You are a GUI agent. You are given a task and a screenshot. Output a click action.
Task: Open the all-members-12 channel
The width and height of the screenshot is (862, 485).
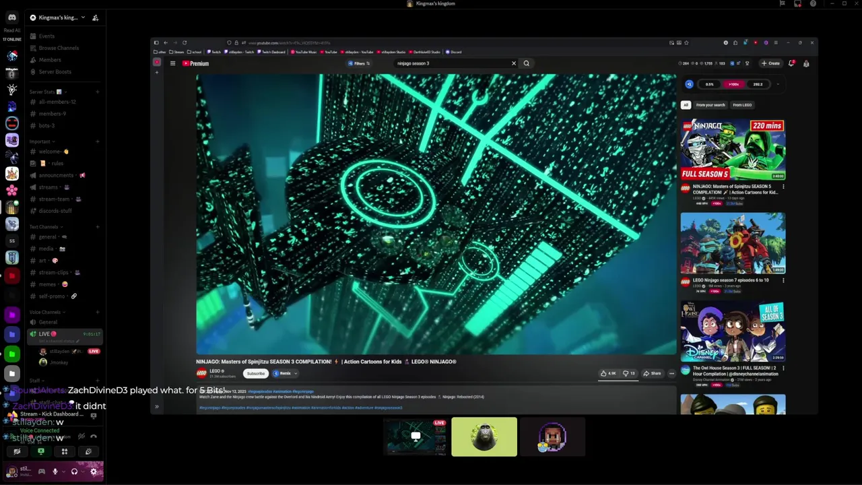[x=57, y=102]
